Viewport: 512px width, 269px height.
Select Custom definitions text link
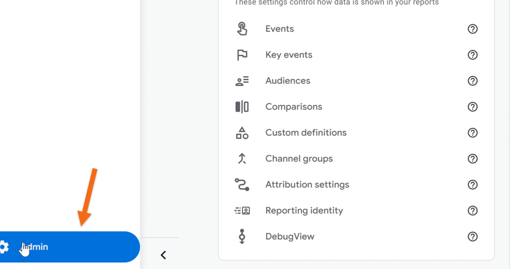point(305,133)
